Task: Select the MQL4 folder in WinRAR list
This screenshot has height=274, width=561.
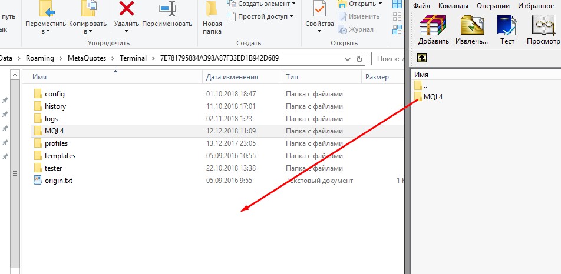Action: click(433, 97)
